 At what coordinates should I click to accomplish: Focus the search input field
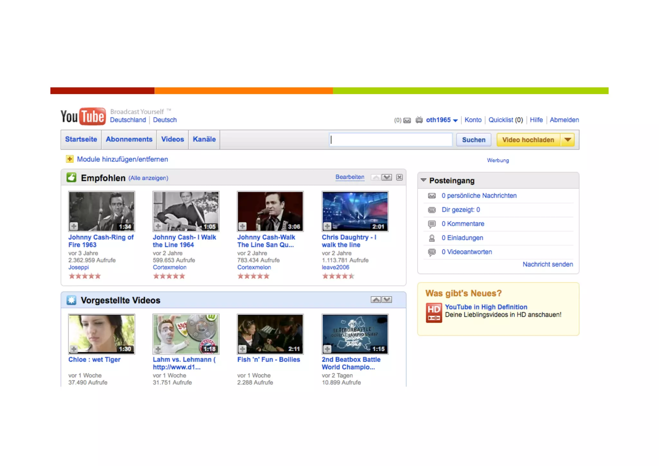point(391,140)
